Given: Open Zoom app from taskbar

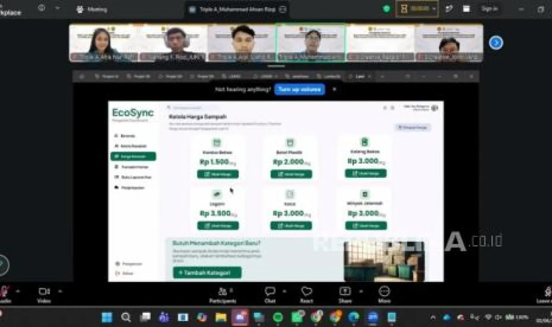Looking at the screenshot, I should (x=373, y=317).
